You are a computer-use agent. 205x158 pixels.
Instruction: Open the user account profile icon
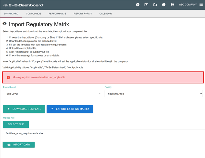coord(172,5)
